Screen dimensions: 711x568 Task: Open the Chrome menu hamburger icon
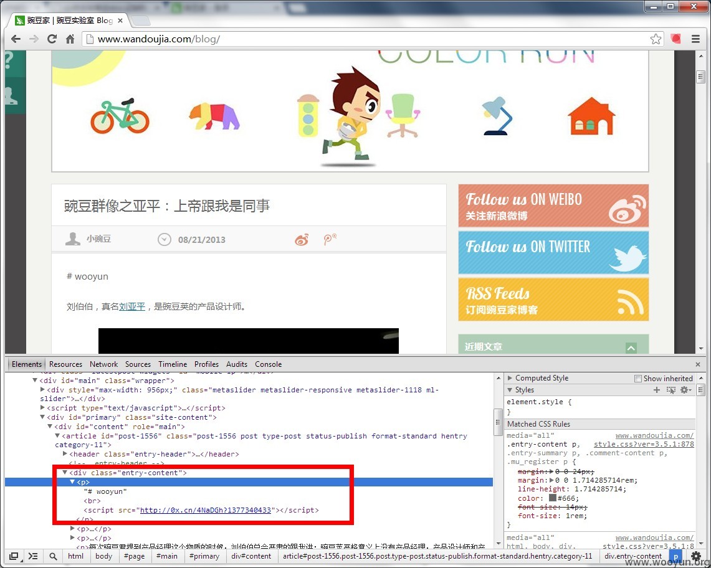point(695,39)
